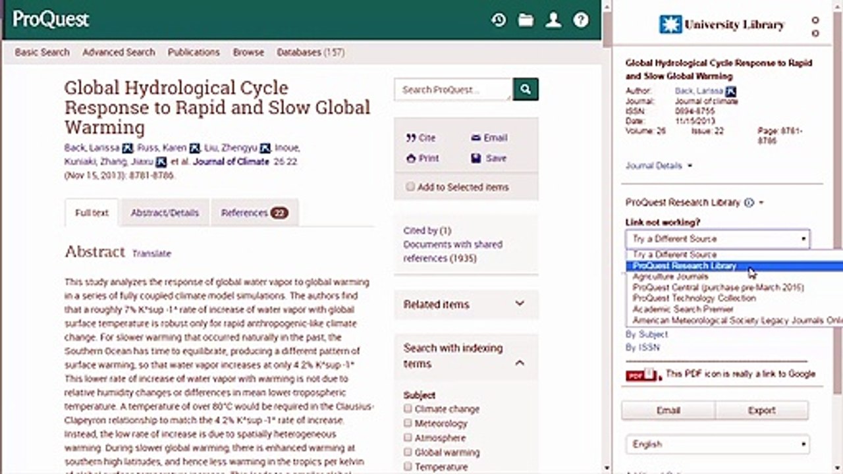
Task: Open the Cited by (1) link
Action: point(427,230)
